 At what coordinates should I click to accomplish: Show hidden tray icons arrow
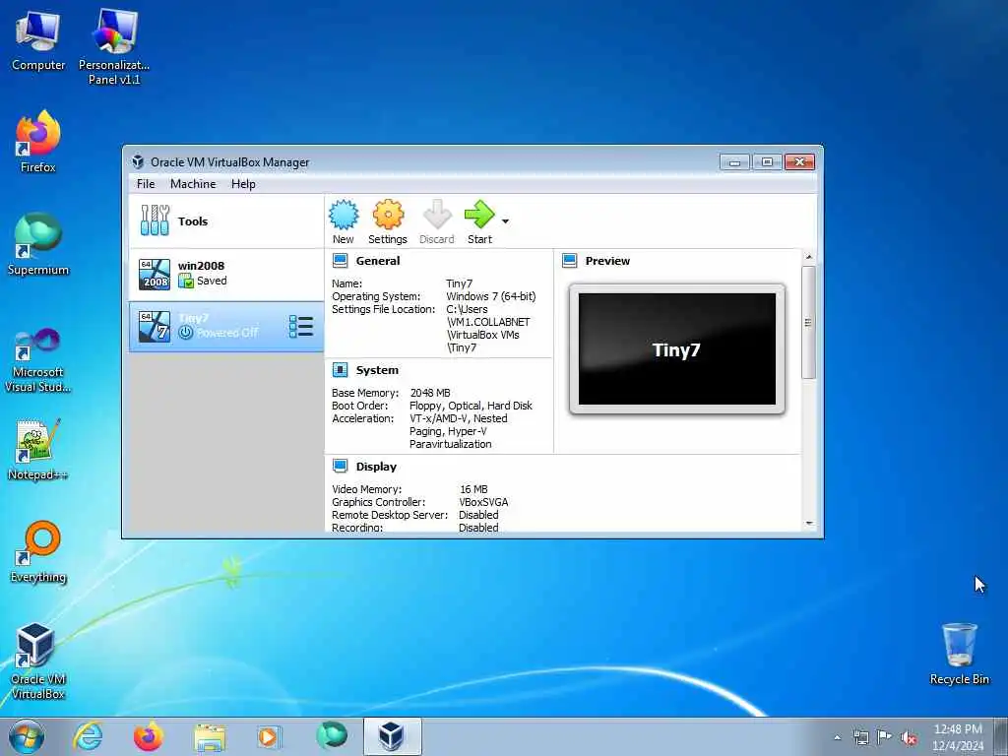pyautogui.click(x=837, y=738)
